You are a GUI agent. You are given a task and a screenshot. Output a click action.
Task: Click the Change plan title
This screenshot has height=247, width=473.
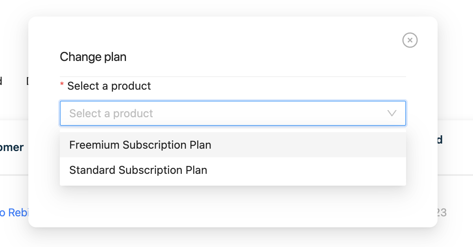(x=93, y=57)
